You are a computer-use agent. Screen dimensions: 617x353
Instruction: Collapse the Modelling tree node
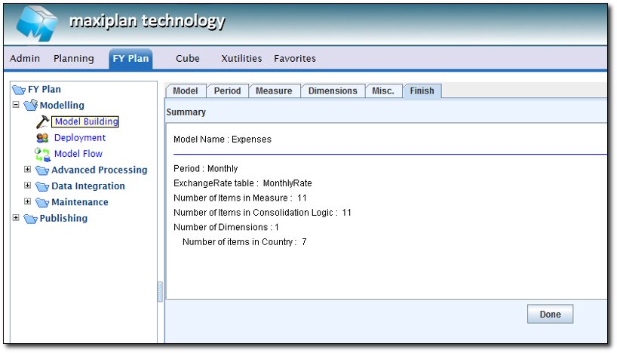tap(16, 106)
